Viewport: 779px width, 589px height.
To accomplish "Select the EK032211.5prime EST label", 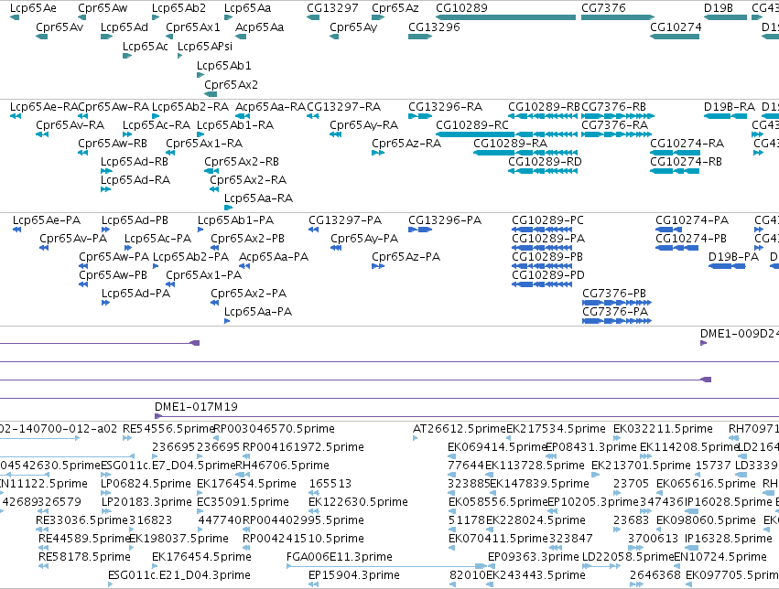I will (663, 429).
